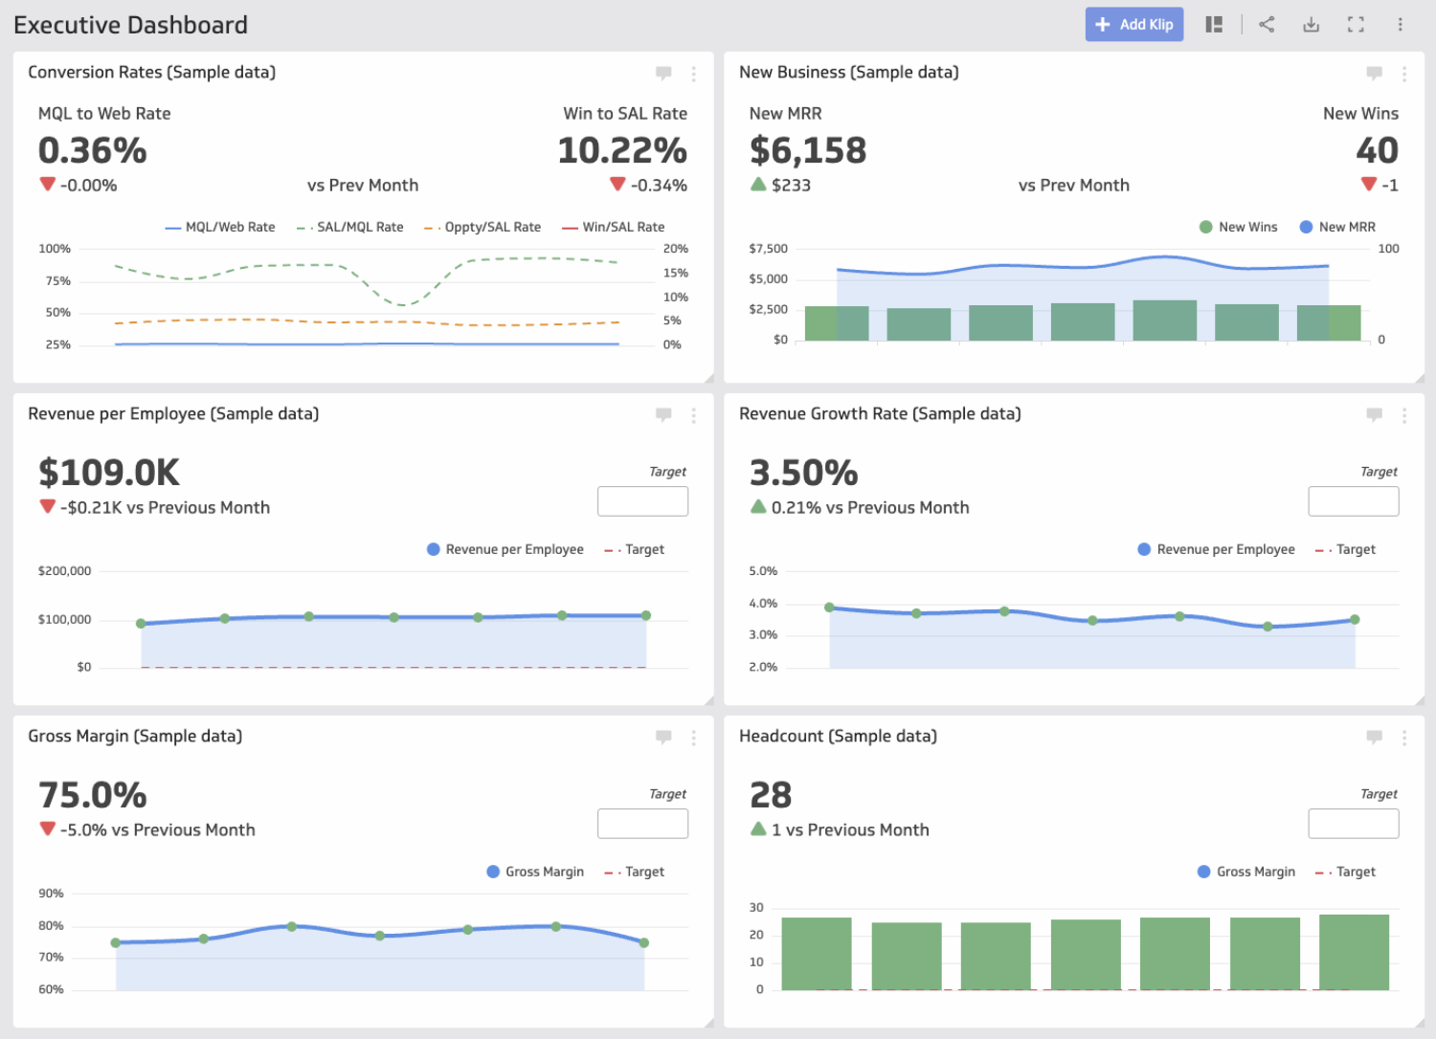
Task: Click the download dashboard icon
Action: coord(1311,24)
